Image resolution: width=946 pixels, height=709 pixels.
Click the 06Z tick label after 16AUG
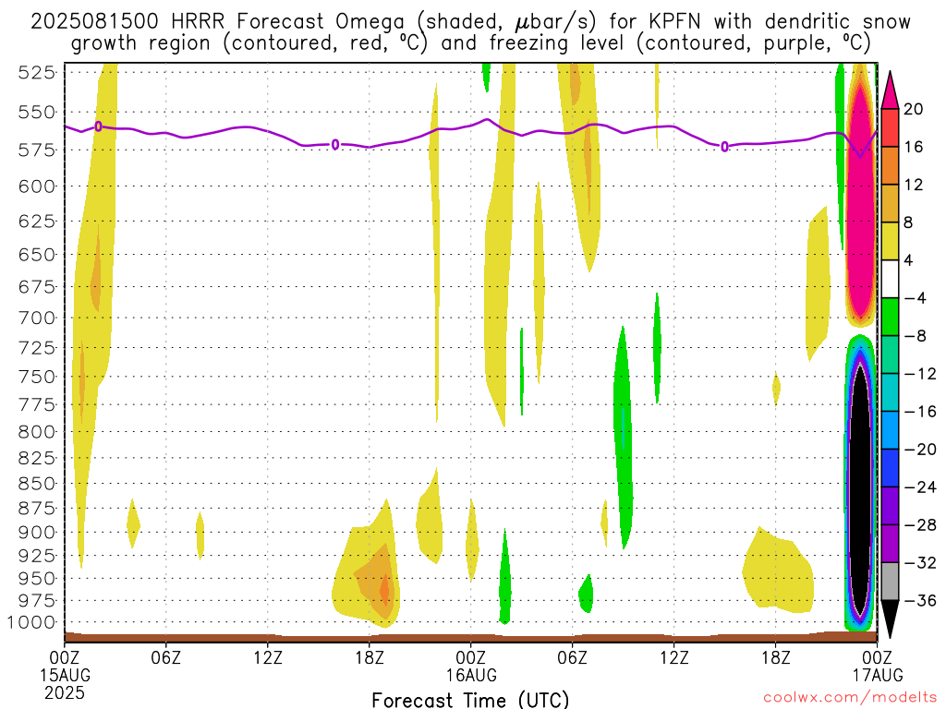[x=572, y=656]
